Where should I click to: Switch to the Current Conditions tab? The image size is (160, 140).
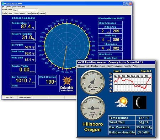(20, 13)
